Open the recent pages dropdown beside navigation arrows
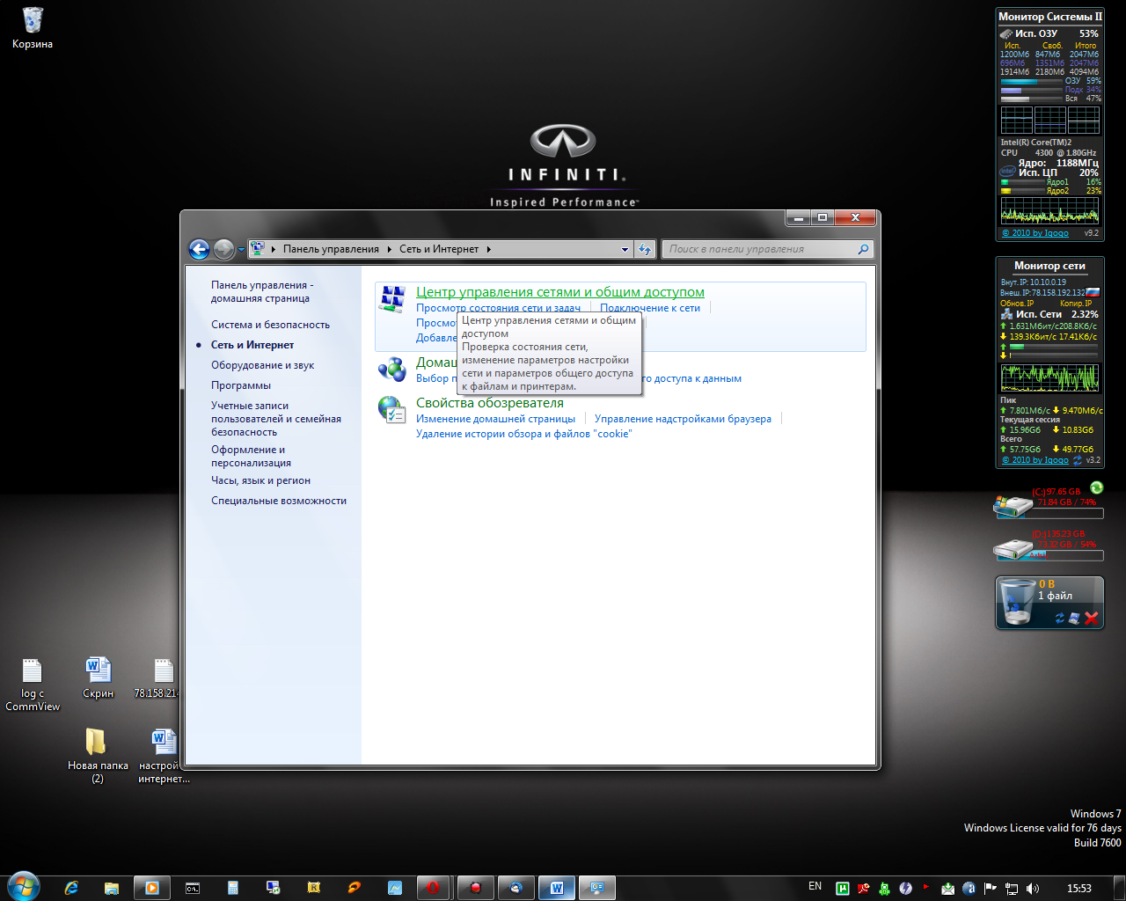The image size is (1126, 901). pyautogui.click(x=241, y=250)
